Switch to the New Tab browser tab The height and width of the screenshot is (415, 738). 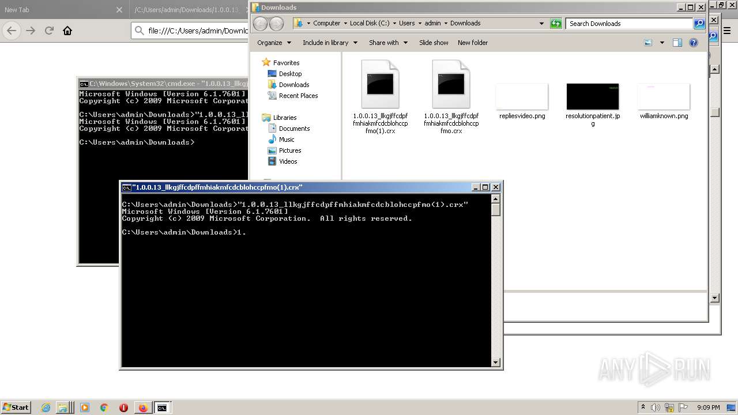[58, 10]
